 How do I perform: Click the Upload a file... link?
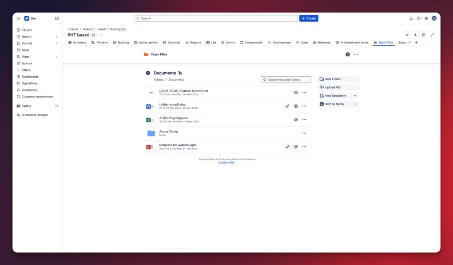pyautogui.click(x=227, y=163)
